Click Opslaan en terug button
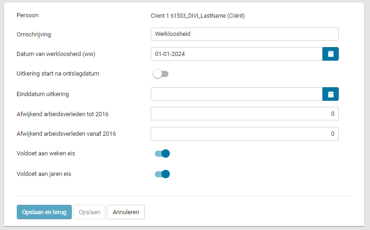This screenshot has width=370, height=230. pyautogui.click(x=44, y=212)
